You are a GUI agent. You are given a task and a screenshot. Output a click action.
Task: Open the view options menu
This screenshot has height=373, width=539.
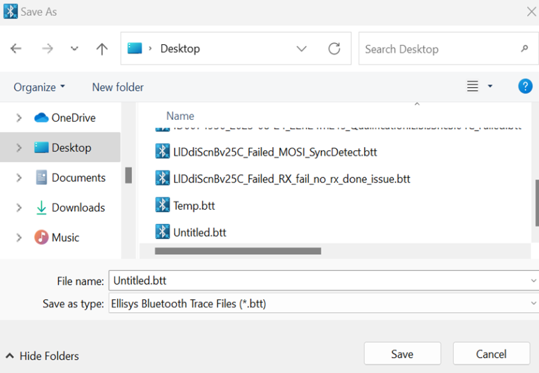(480, 86)
